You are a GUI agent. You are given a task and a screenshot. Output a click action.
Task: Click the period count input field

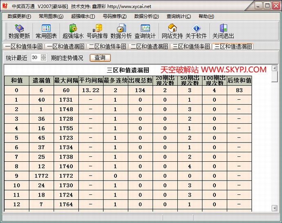[35, 58]
